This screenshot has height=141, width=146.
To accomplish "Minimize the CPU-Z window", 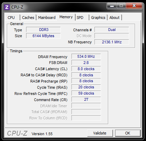I will [x=112, y=6].
